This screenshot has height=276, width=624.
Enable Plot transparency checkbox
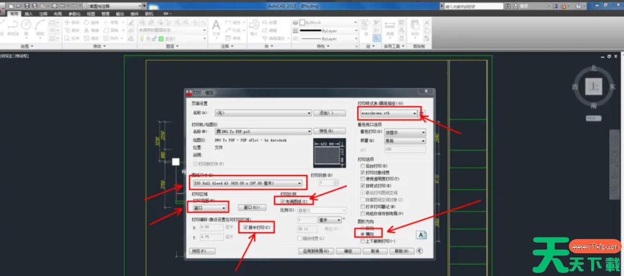363,179
